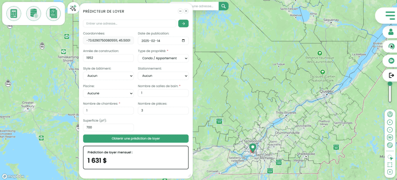
Task: Open the calculator tool icon
Action: (x=14, y=14)
